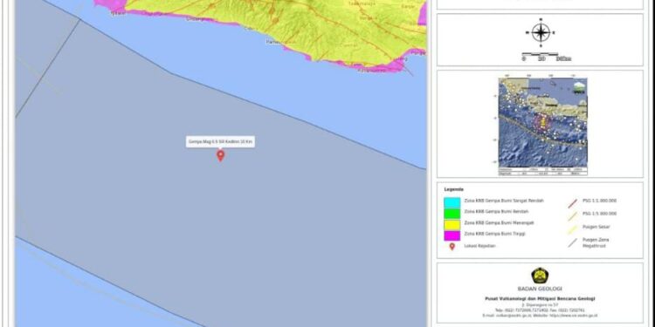This screenshot has height=327, width=655.
Task: Click the yellow Menengah legend swatch
Action: tap(452, 225)
